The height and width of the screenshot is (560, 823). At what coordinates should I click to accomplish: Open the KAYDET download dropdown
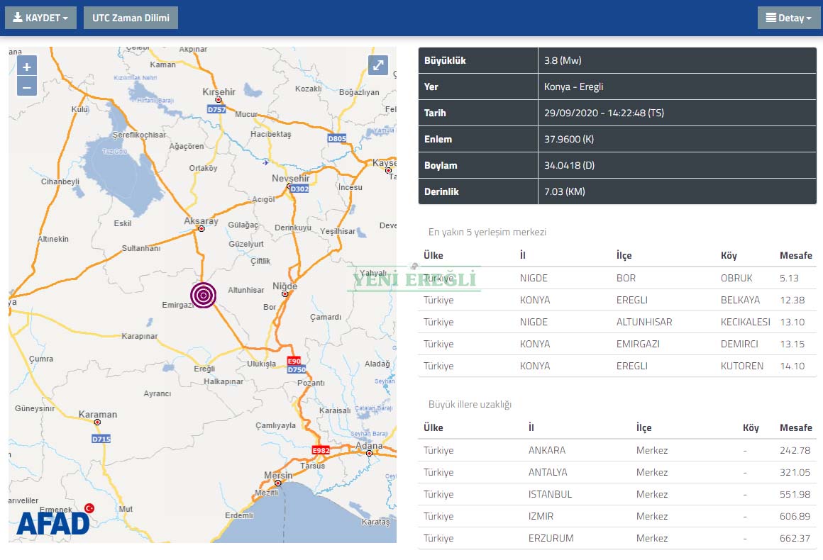click(x=40, y=18)
